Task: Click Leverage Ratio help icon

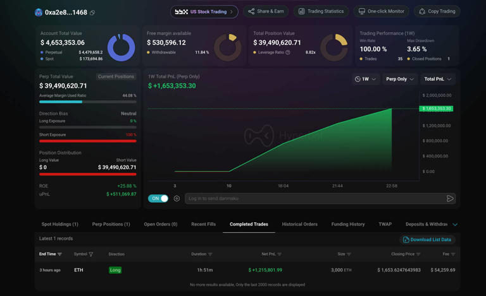Action: (288, 52)
